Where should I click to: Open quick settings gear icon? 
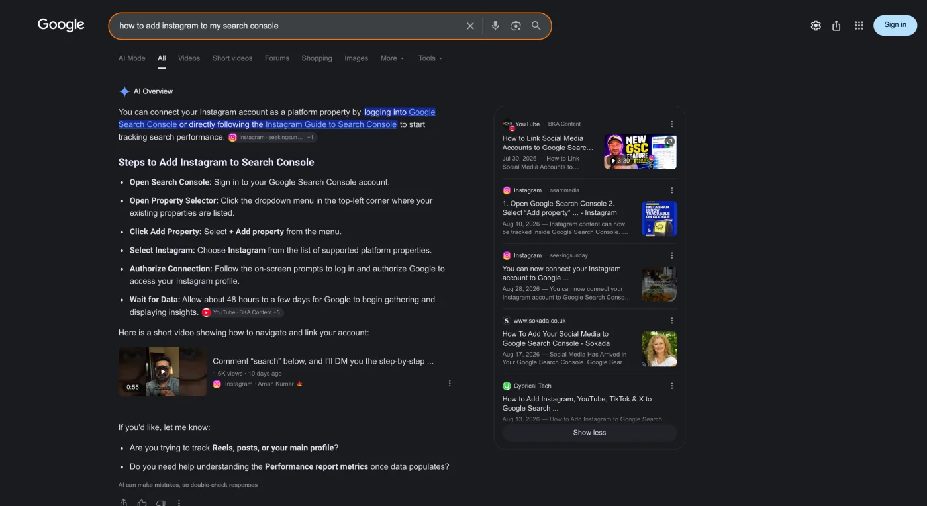pyautogui.click(x=816, y=25)
